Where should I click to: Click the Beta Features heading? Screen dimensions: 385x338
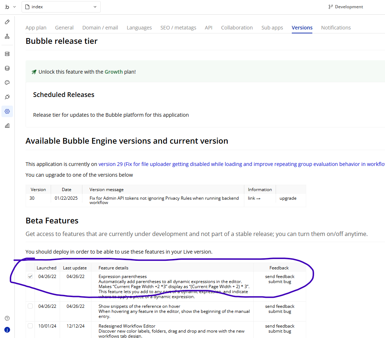coord(52,221)
